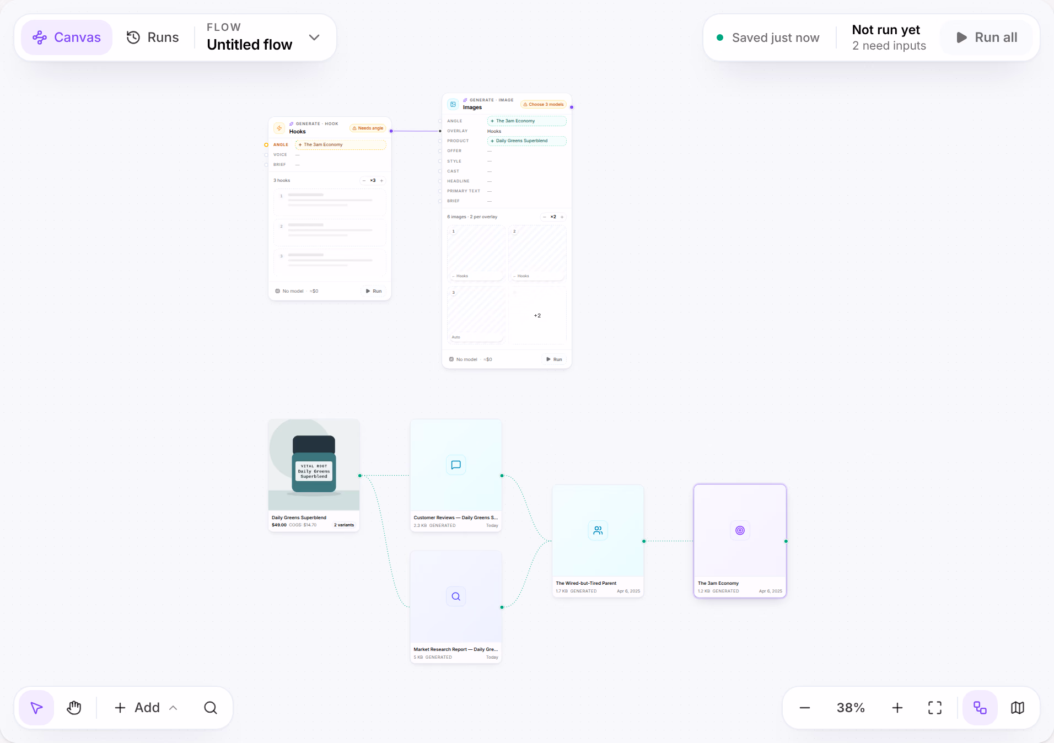Click the target icon on 3am Economy card

pos(740,531)
